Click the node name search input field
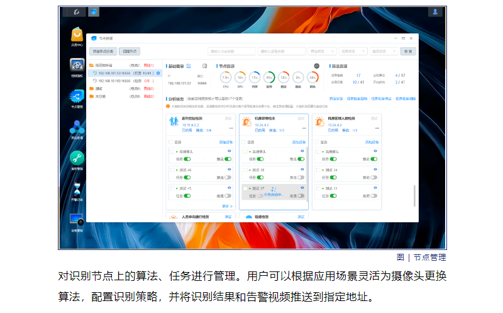503x313 pixels. click(231, 51)
